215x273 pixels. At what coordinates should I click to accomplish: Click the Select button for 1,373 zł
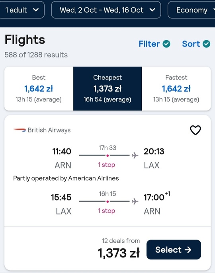(174, 250)
